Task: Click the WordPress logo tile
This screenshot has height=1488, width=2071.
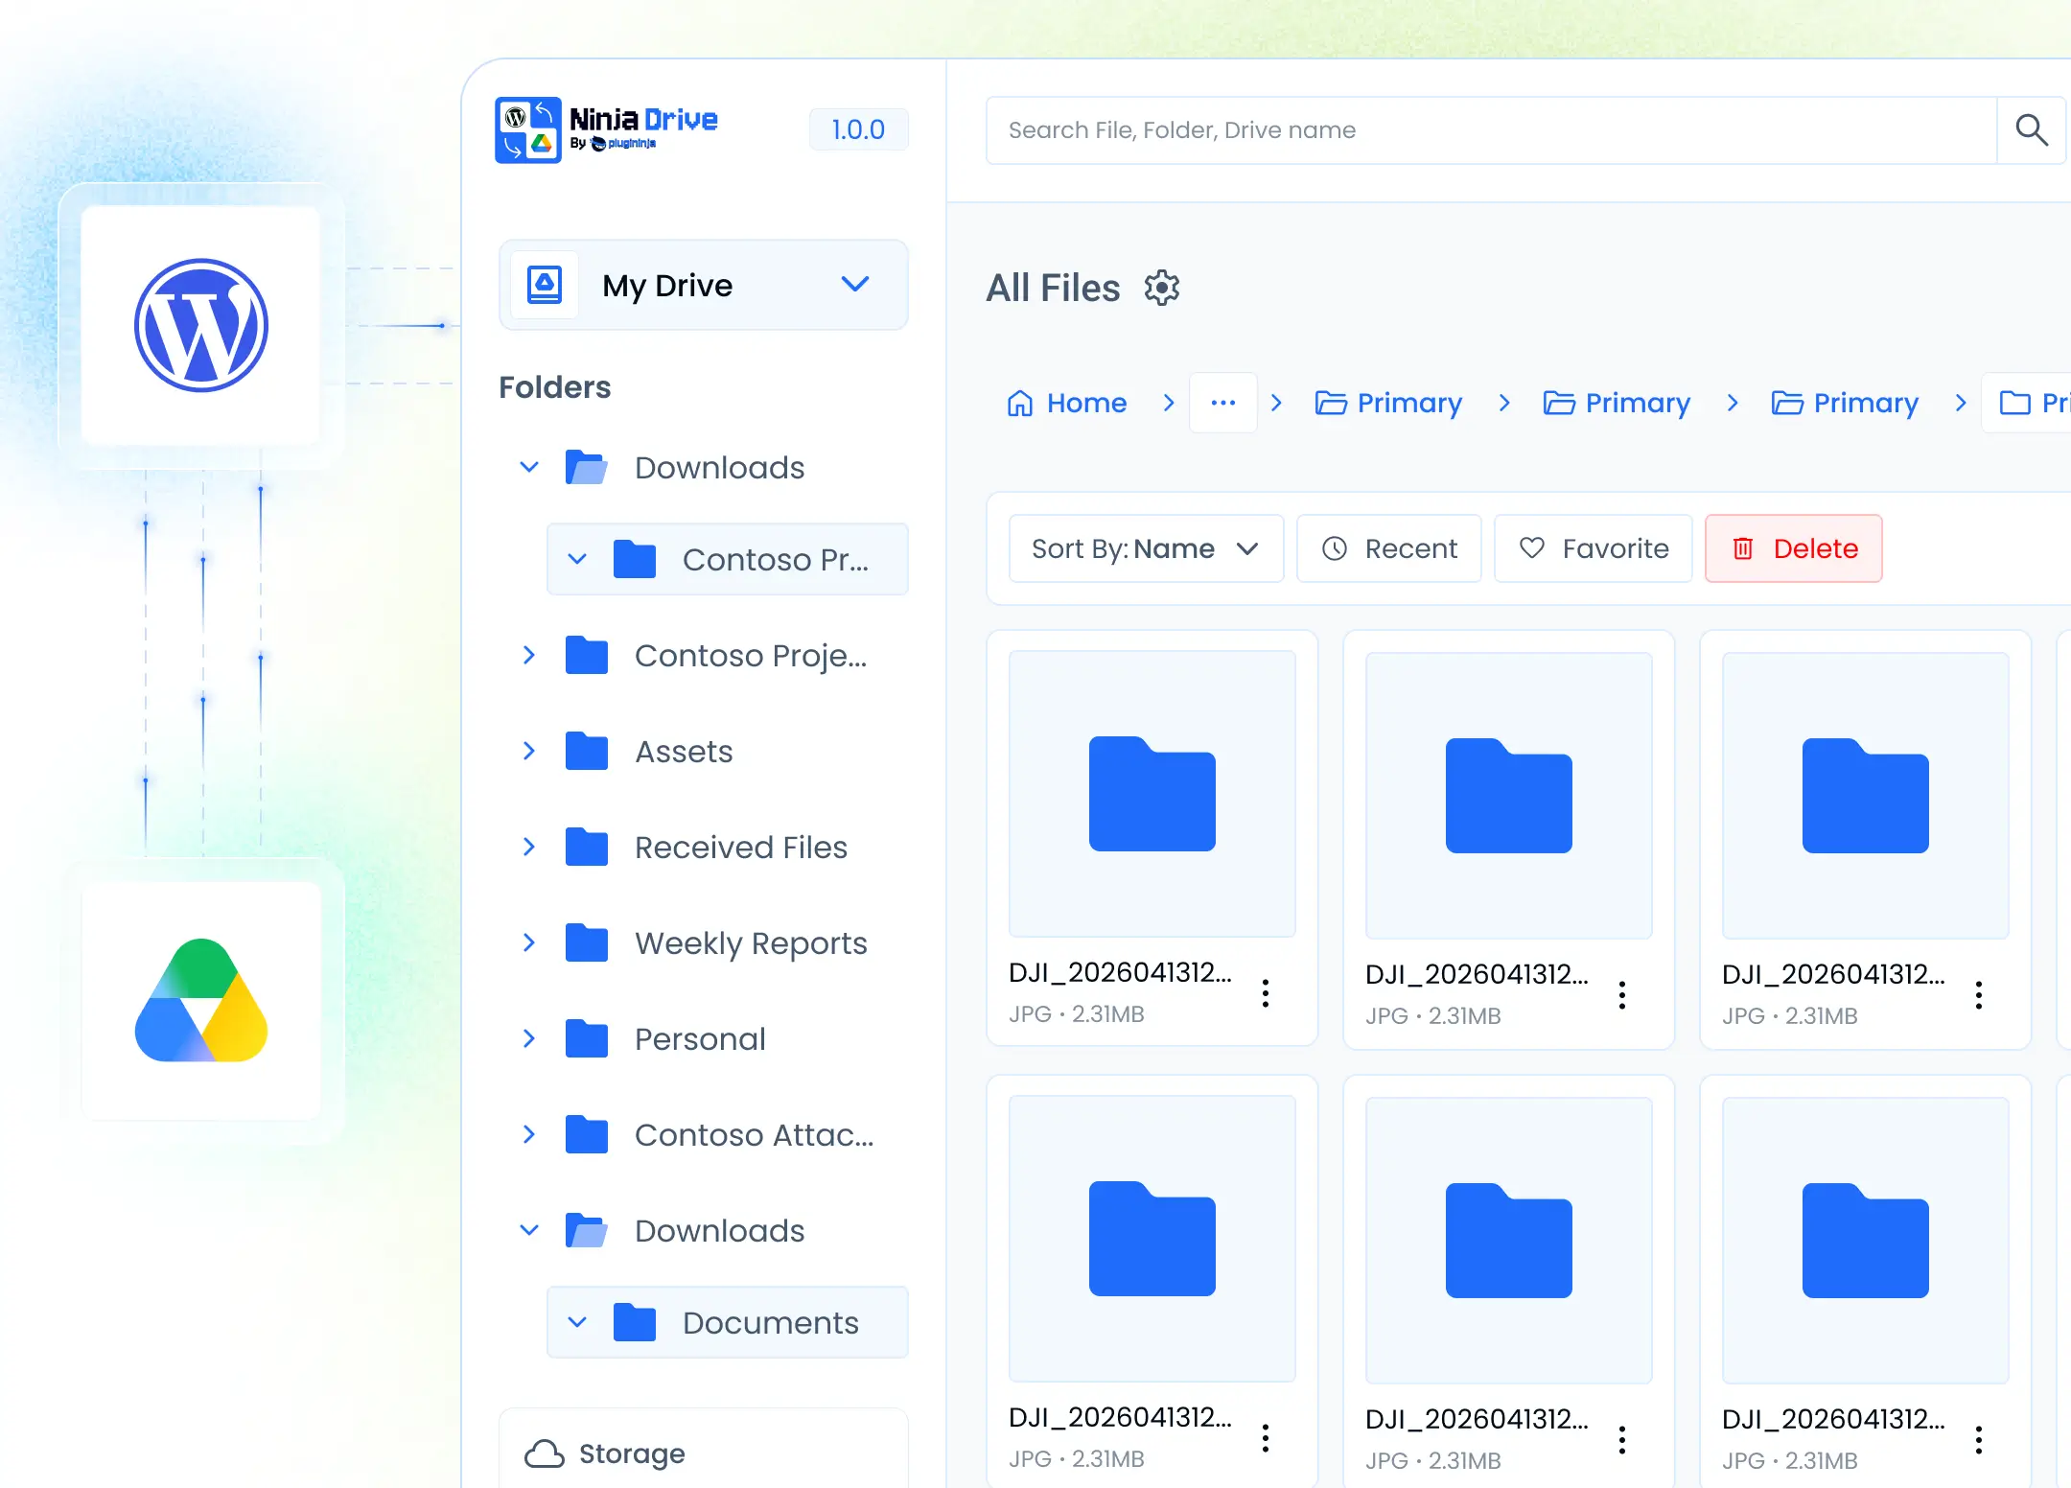Action: (x=201, y=325)
